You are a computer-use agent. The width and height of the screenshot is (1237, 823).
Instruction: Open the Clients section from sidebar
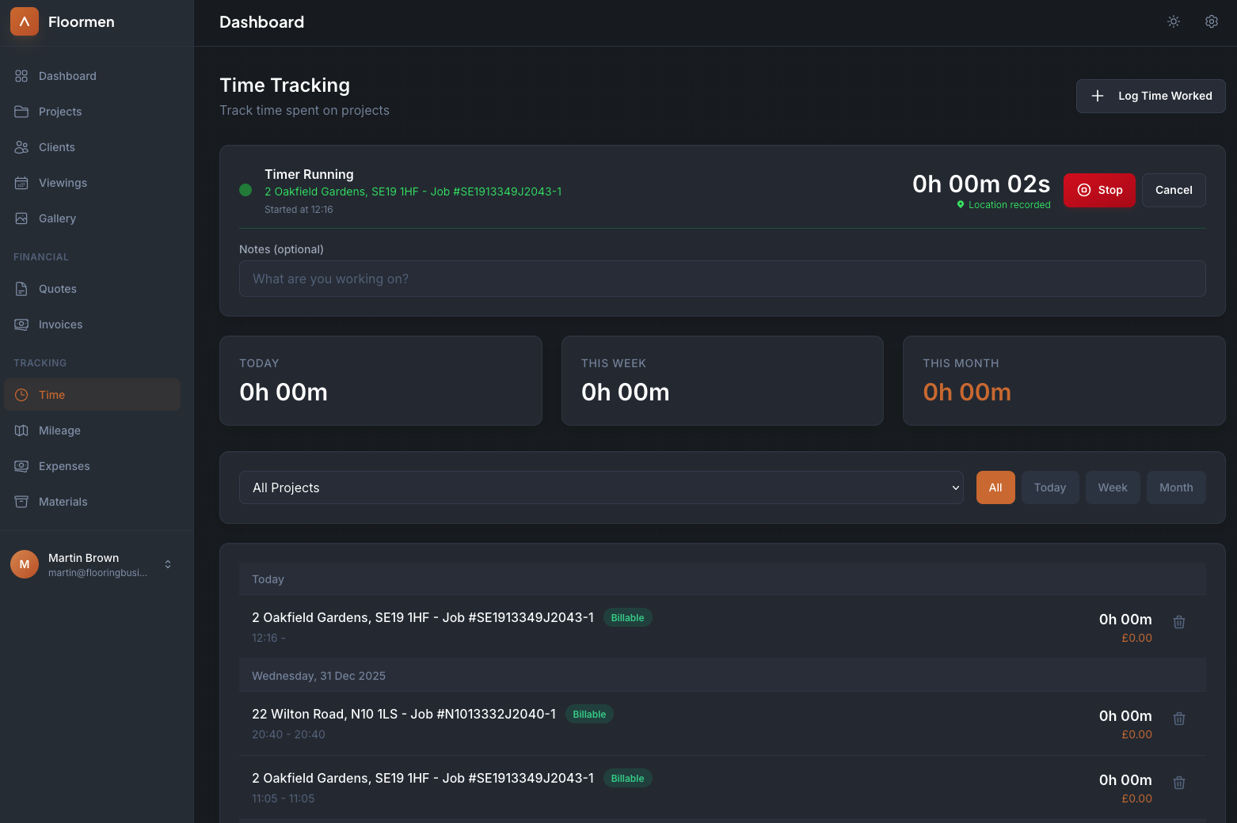(55, 147)
